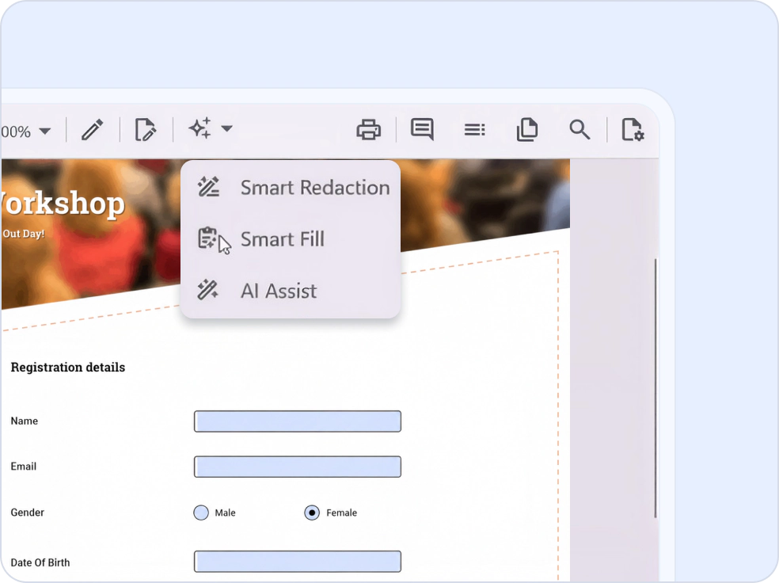Click the "Date Of Birth" label text
779x583 pixels.
click(x=40, y=562)
